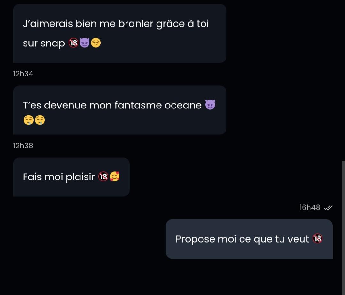Click the purple devil emoji after "oceane"

pyautogui.click(x=210, y=105)
